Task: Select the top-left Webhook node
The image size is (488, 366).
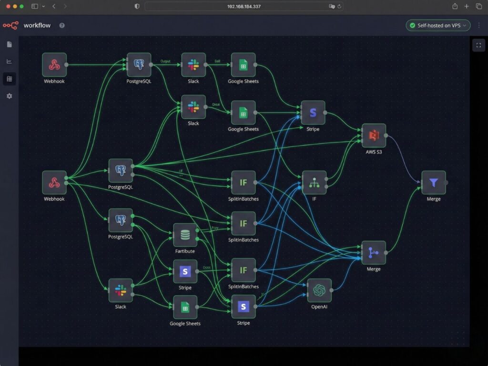Action: pyautogui.click(x=54, y=65)
